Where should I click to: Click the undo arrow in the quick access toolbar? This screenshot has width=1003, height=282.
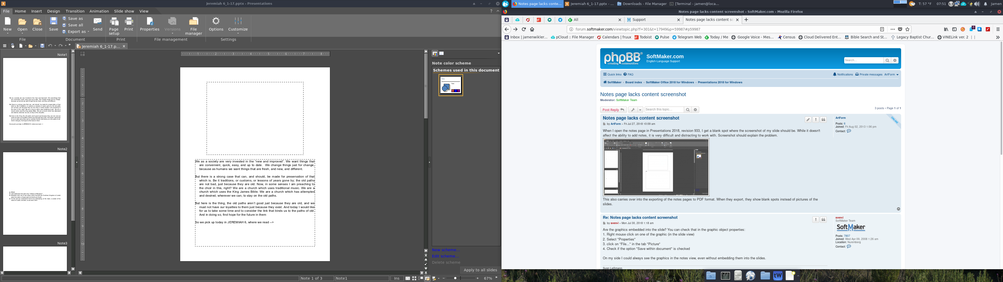coord(50,46)
